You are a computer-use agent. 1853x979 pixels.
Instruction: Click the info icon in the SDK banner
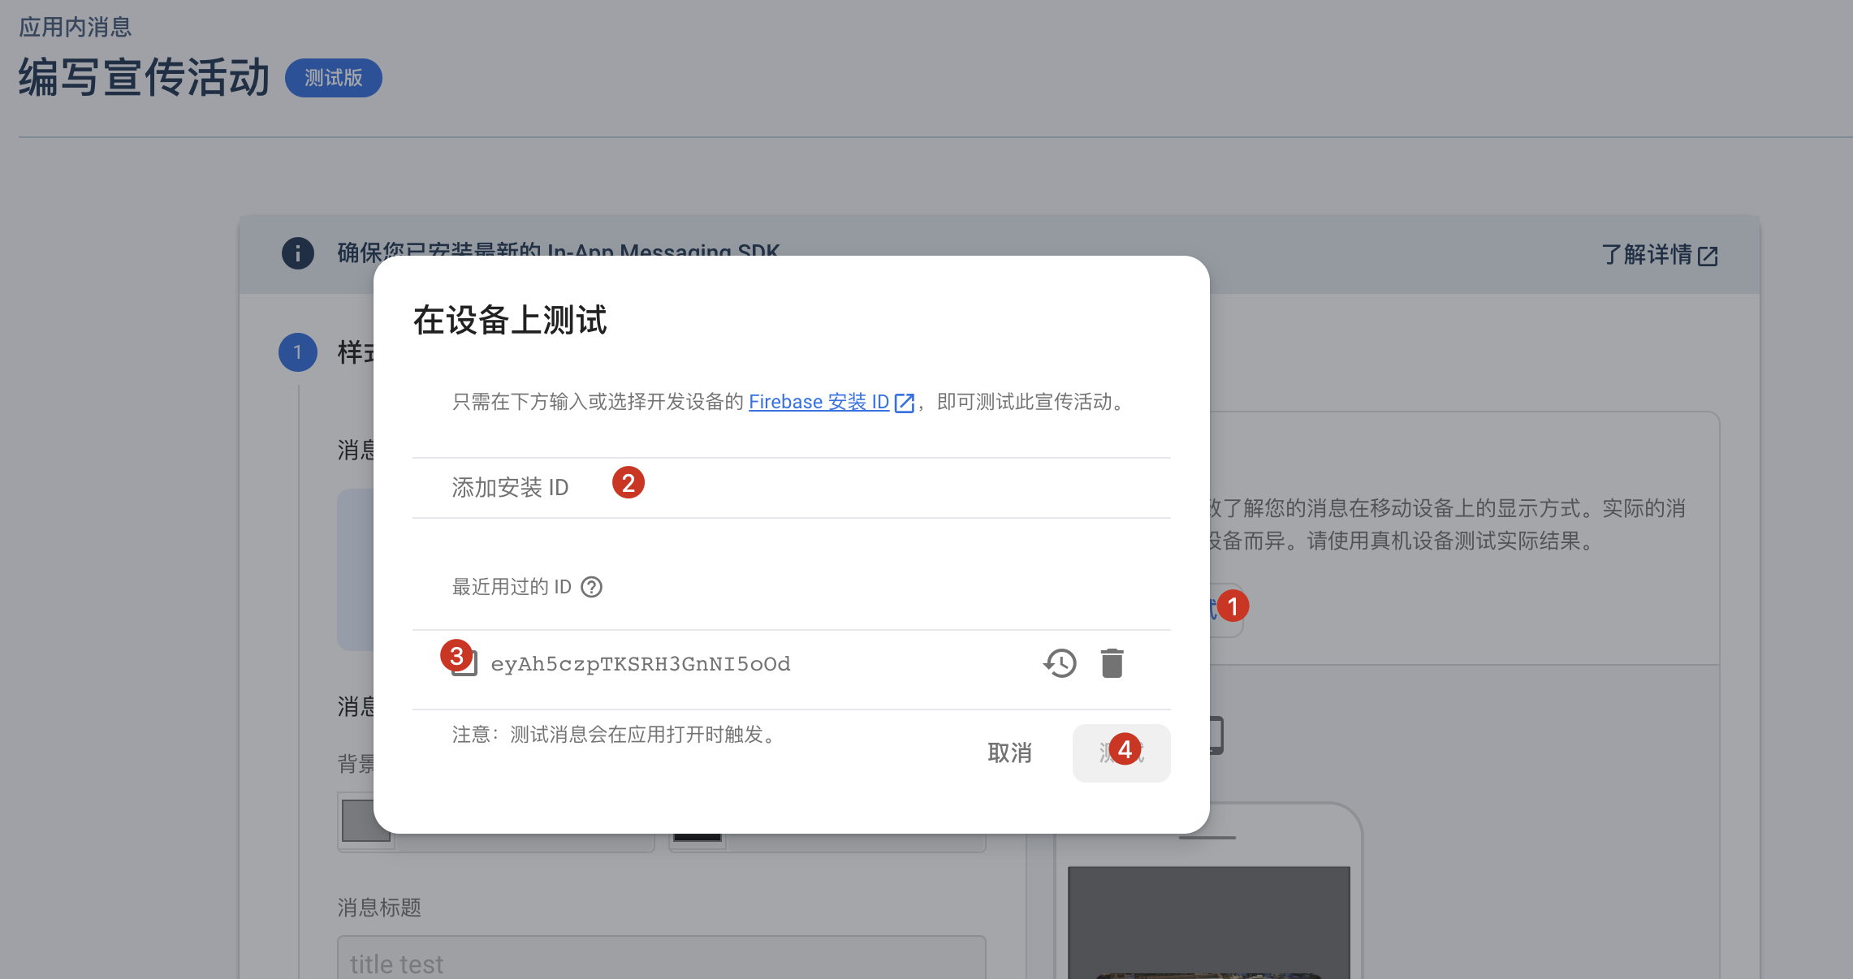tap(298, 254)
